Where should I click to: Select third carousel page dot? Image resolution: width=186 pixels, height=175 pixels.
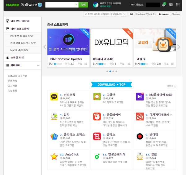pos(113,71)
